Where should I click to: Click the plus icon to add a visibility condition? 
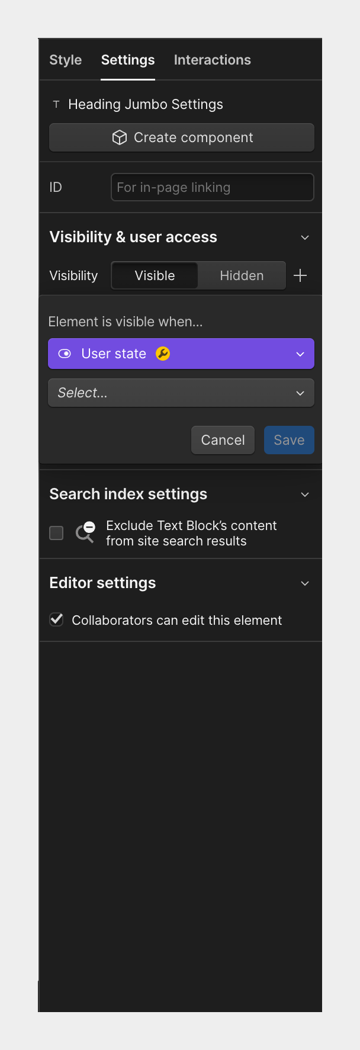[300, 275]
